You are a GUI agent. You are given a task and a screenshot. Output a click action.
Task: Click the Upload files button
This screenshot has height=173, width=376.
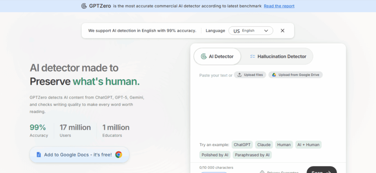250,75
